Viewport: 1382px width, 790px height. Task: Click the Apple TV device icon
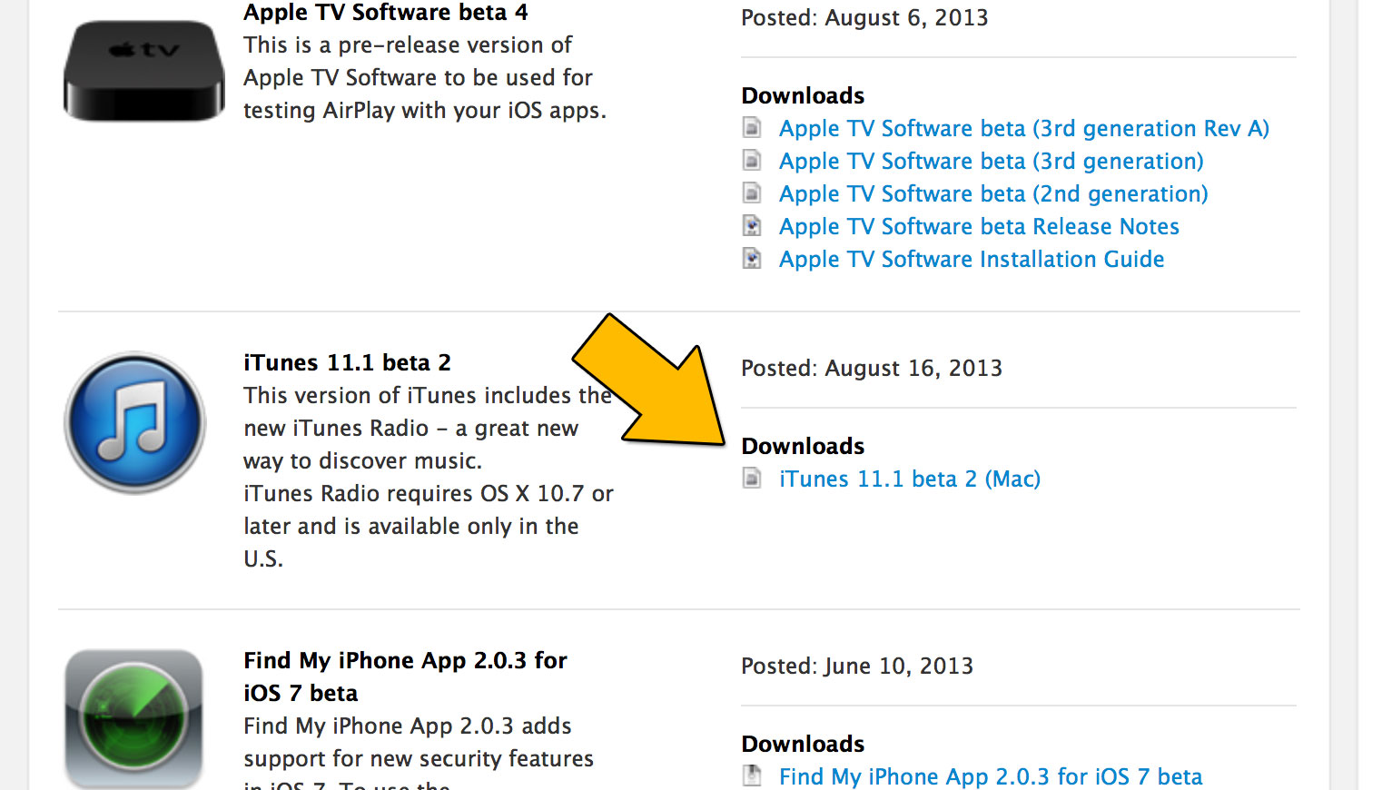(x=143, y=70)
